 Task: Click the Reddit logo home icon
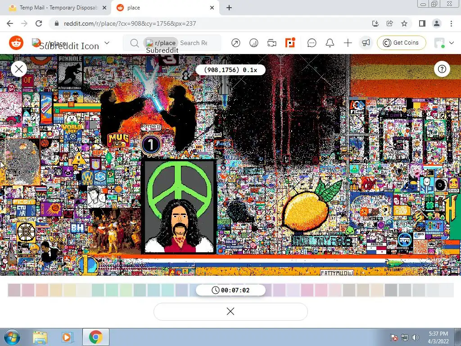[x=16, y=43]
